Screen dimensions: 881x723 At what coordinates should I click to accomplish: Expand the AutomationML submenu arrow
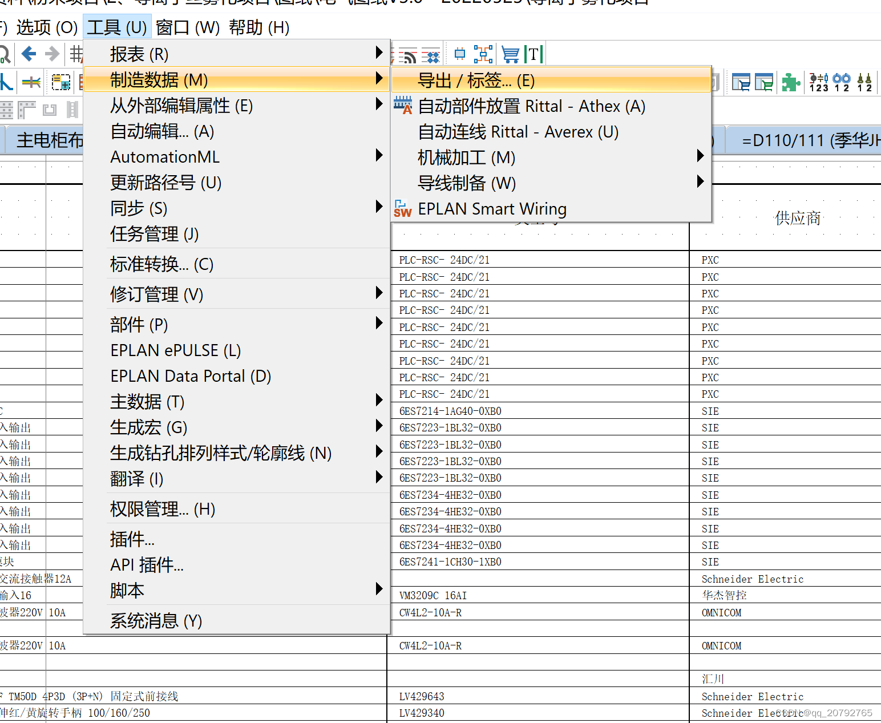coord(379,155)
